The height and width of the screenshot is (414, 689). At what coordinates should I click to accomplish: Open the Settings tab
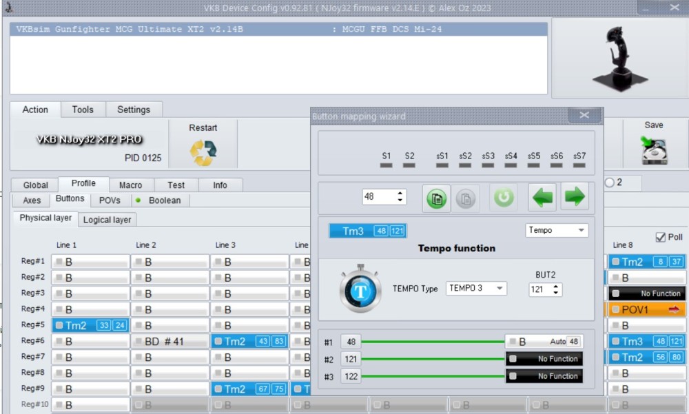click(134, 110)
